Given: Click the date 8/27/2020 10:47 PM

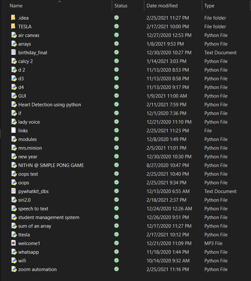Looking at the screenshot, I should tap(168, 165).
